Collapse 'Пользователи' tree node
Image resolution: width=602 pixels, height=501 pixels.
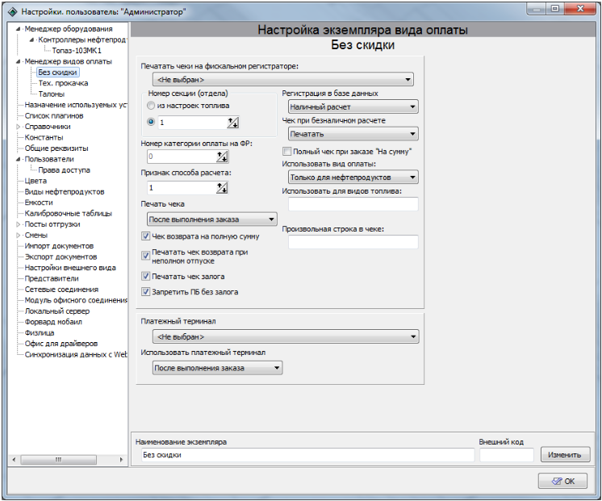[18, 159]
